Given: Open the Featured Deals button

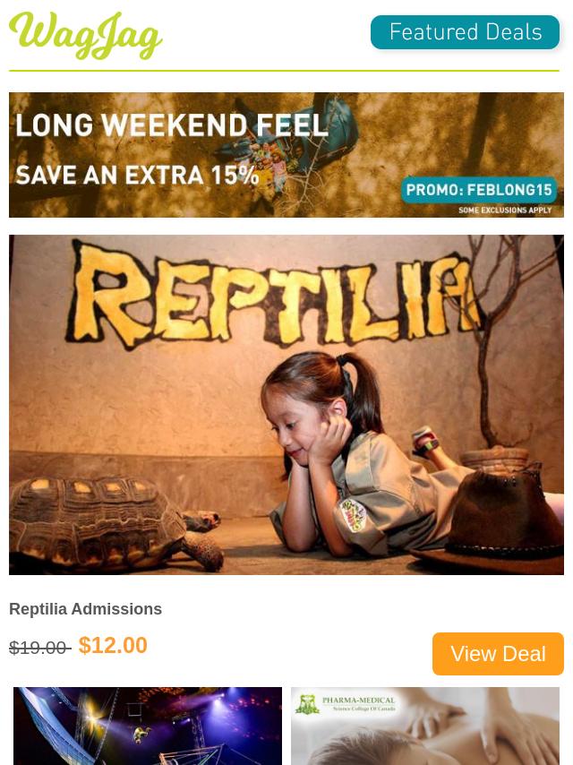Looking at the screenshot, I should tap(465, 32).
